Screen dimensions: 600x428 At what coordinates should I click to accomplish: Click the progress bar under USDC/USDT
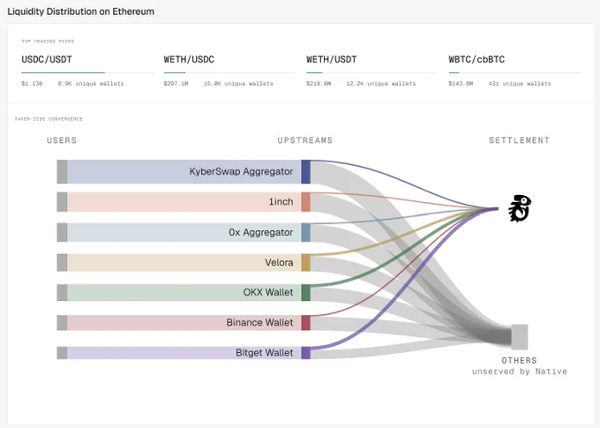[x=87, y=72]
